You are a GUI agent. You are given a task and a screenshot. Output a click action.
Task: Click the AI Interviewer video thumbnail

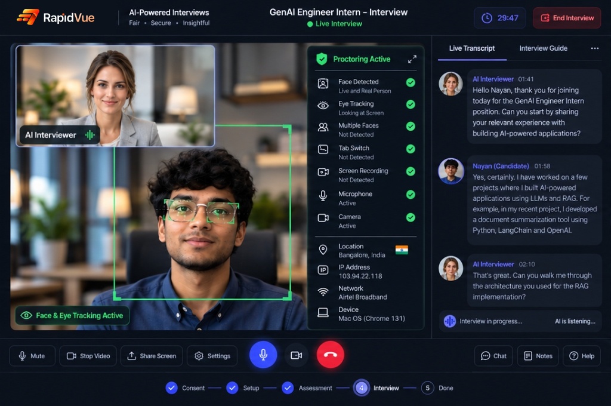(115, 96)
